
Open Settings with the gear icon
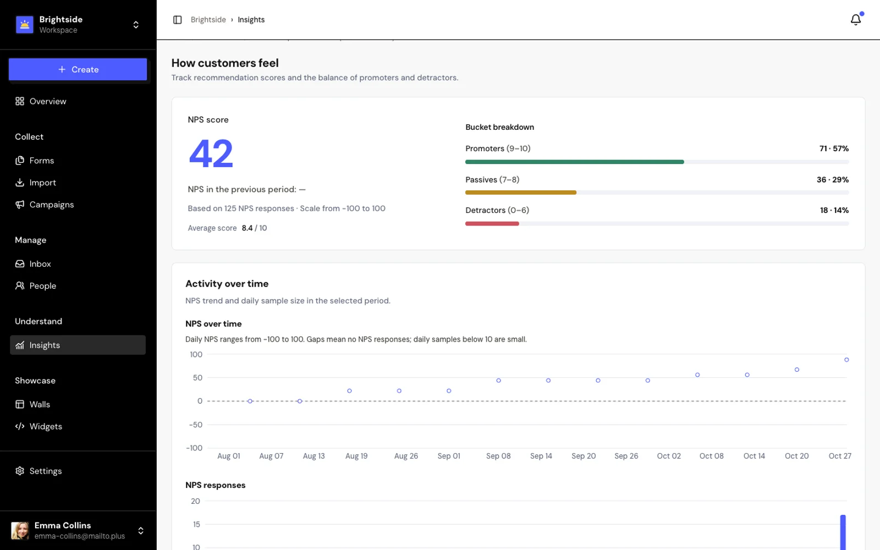point(20,471)
